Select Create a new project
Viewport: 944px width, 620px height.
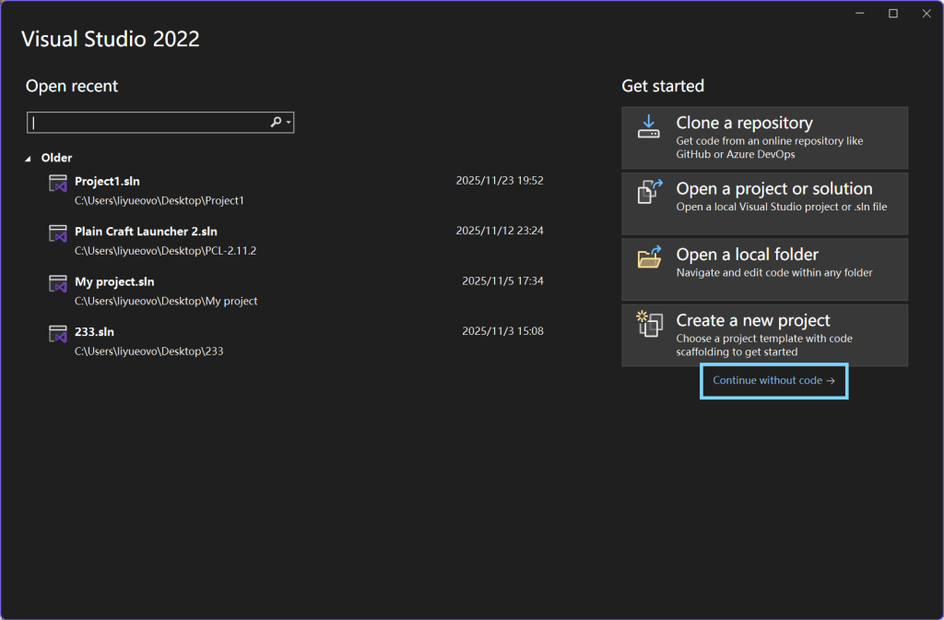[x=764, y=334]
